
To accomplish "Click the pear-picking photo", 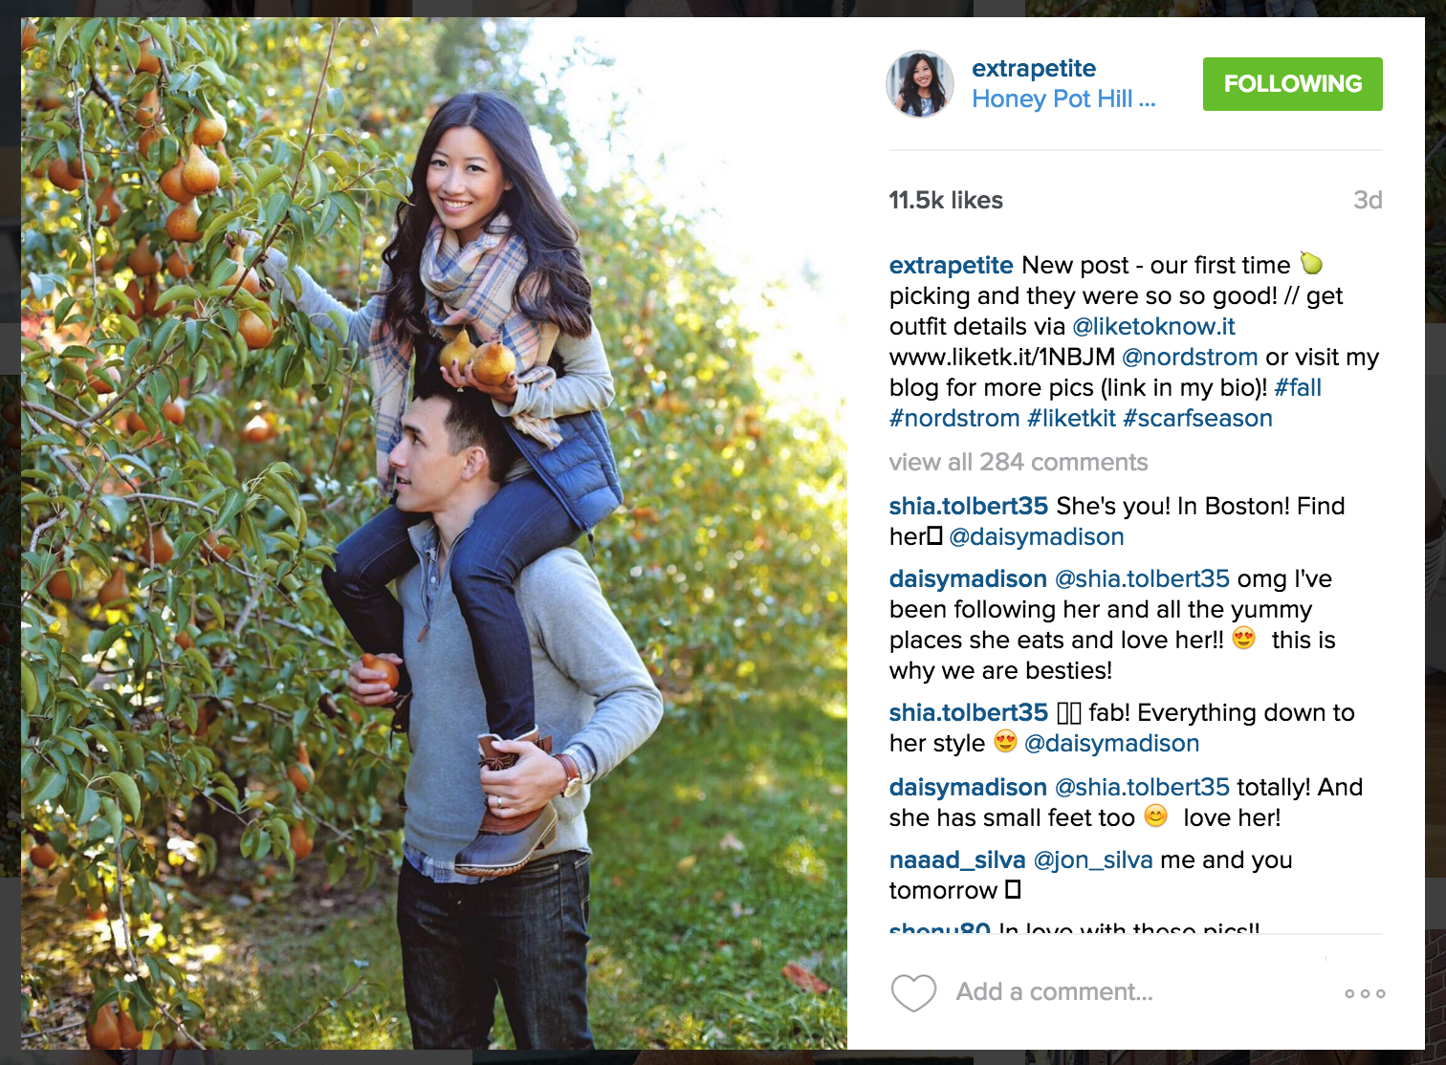I will (434, 533).
